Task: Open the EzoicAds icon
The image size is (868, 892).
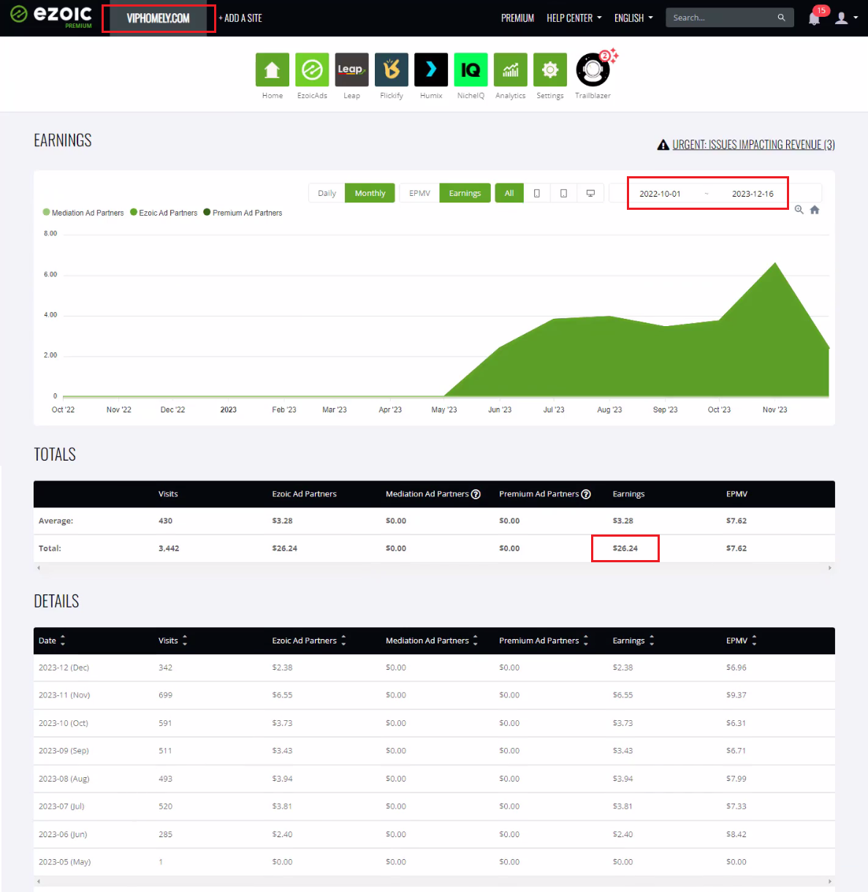Action: click(312, 70)
